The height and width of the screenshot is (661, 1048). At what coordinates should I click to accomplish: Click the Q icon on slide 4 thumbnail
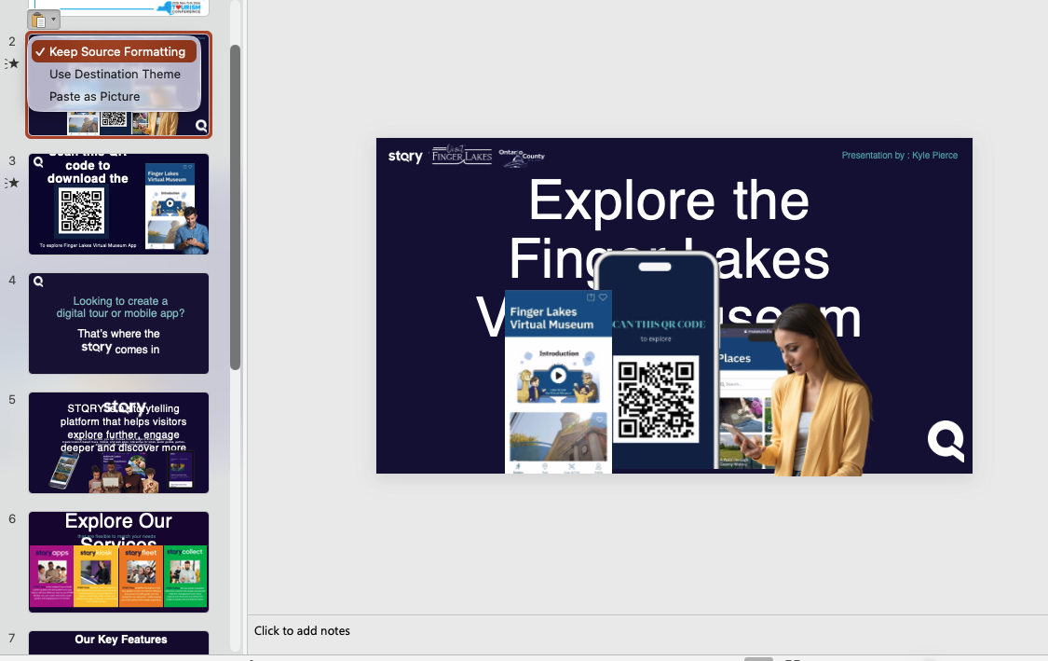[39, 282]
